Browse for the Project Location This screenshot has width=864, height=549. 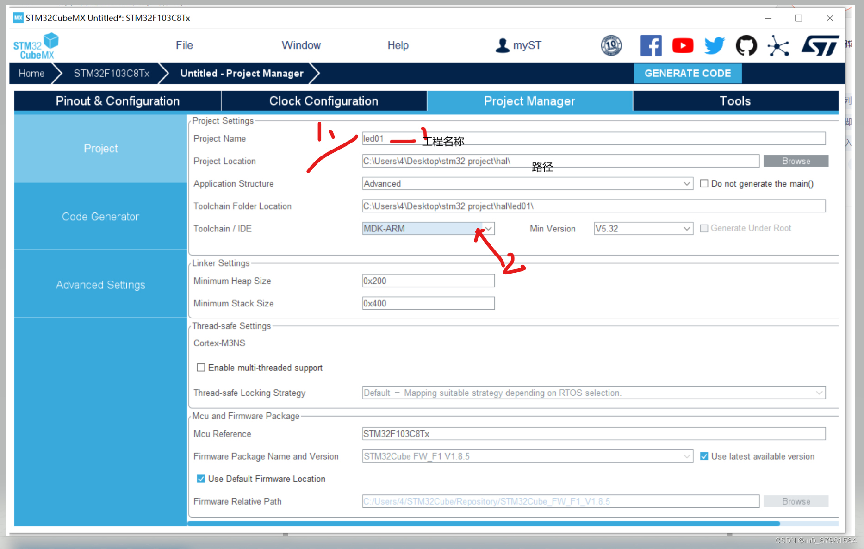click(x=796, y=161)
